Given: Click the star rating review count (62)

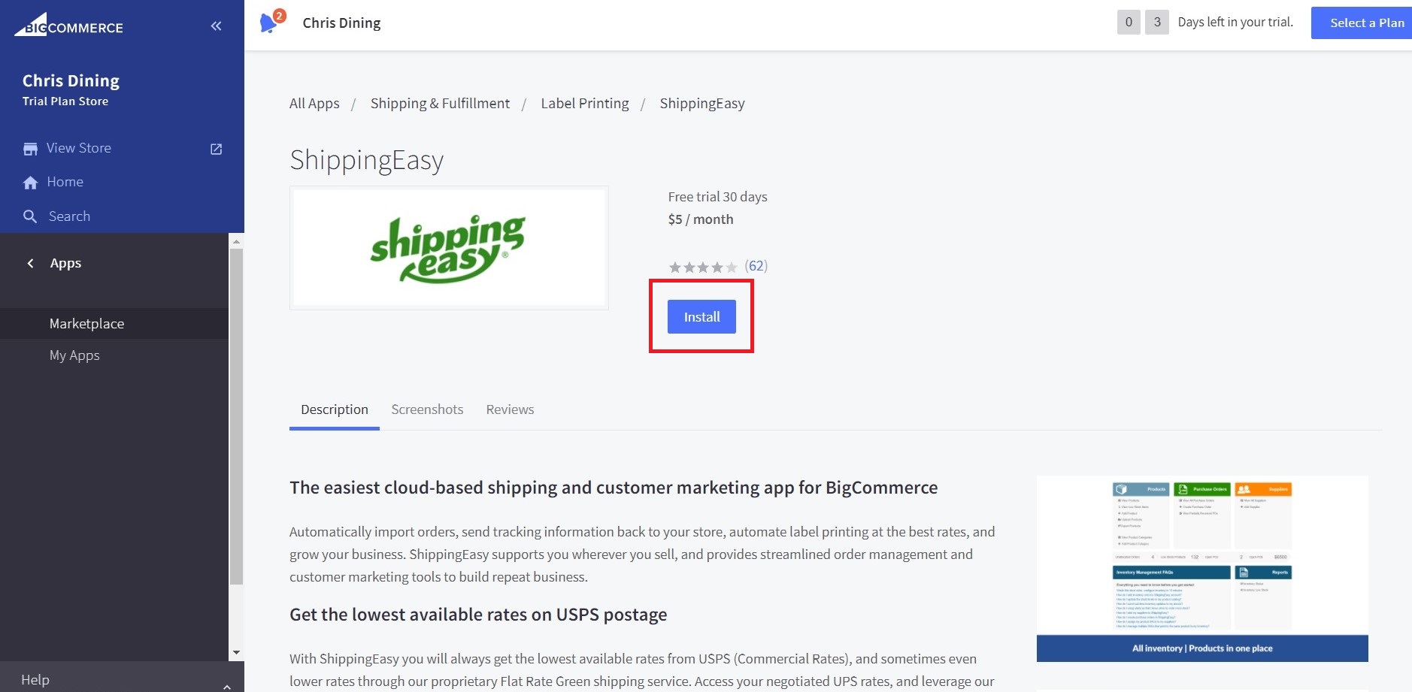Looking at the screenshot, I should tap(756, 266).
